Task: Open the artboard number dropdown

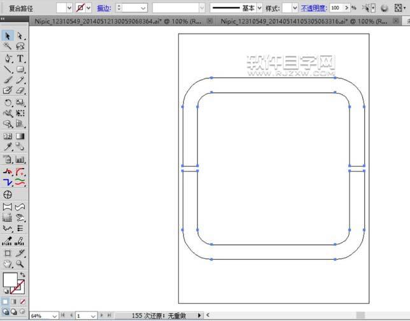Action: [x=94, y=316]
